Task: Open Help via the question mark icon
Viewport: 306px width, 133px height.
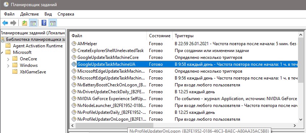Action: point(44,23)
